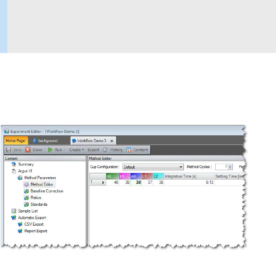The width and height of the screenshot is (276, 253).
Task: Increase Method Cycles with up arrow
Action: tap(230, 165)
